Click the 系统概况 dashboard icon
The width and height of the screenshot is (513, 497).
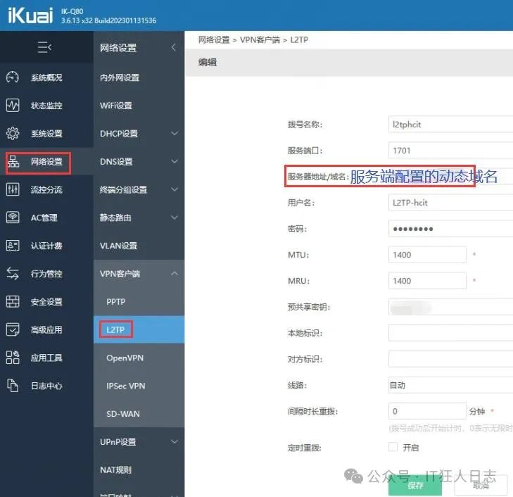coord(13,77)
